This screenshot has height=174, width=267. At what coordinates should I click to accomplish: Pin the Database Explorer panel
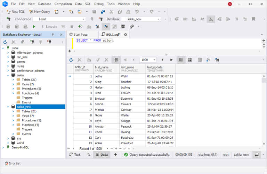point(53,35)
